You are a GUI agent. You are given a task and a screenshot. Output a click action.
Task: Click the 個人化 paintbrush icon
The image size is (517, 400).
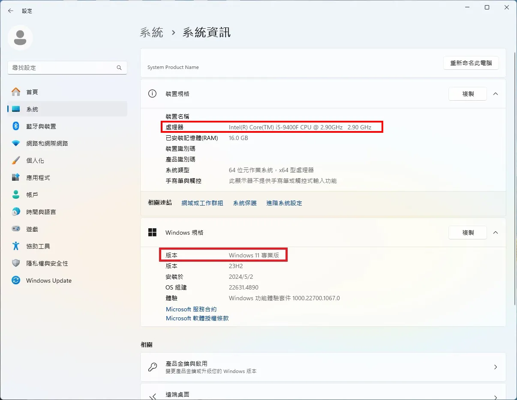[x=16, y=161]
